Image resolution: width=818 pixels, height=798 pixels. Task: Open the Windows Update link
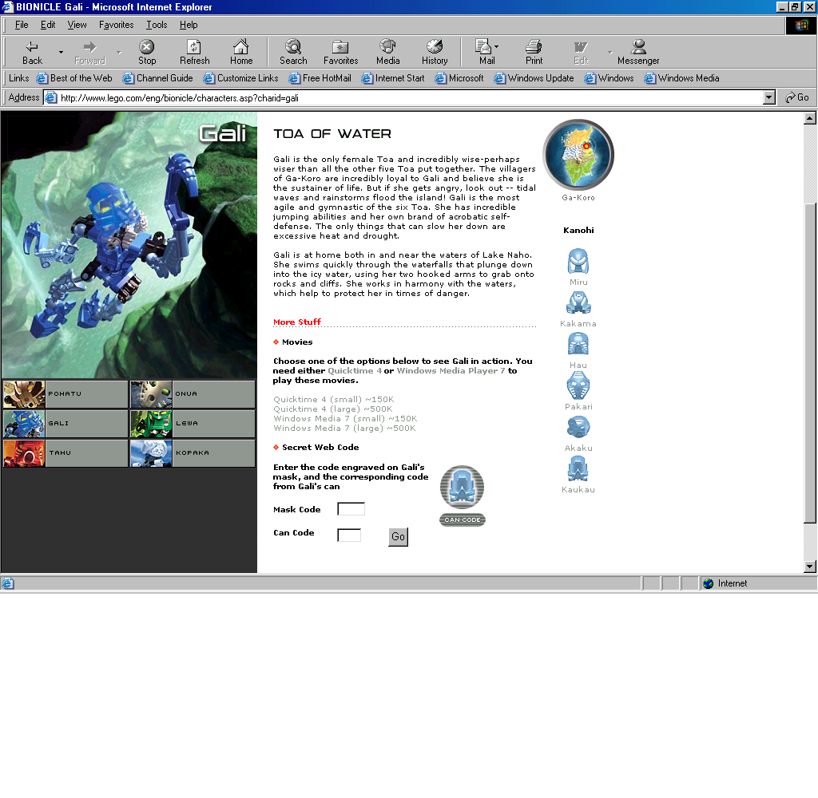(x=534, y=78)
